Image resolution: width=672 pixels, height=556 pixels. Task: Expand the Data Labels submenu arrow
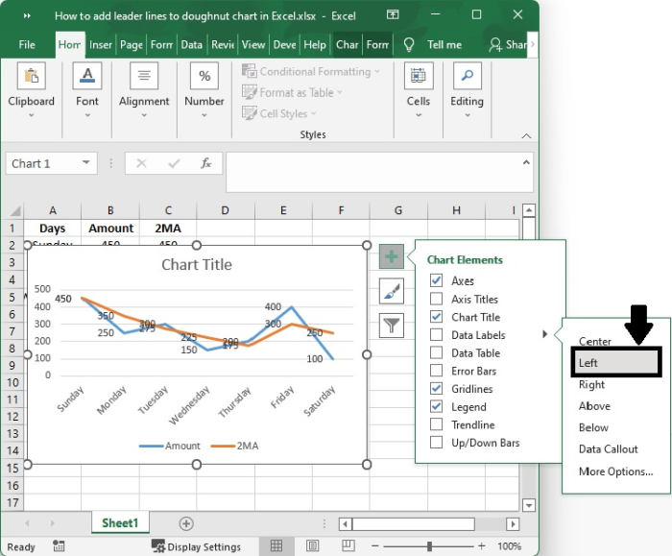(x=544, y=334)
